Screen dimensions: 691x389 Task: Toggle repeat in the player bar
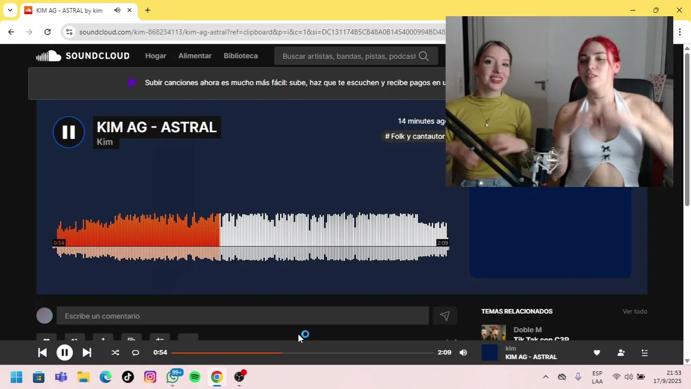(x=135, y=353)
